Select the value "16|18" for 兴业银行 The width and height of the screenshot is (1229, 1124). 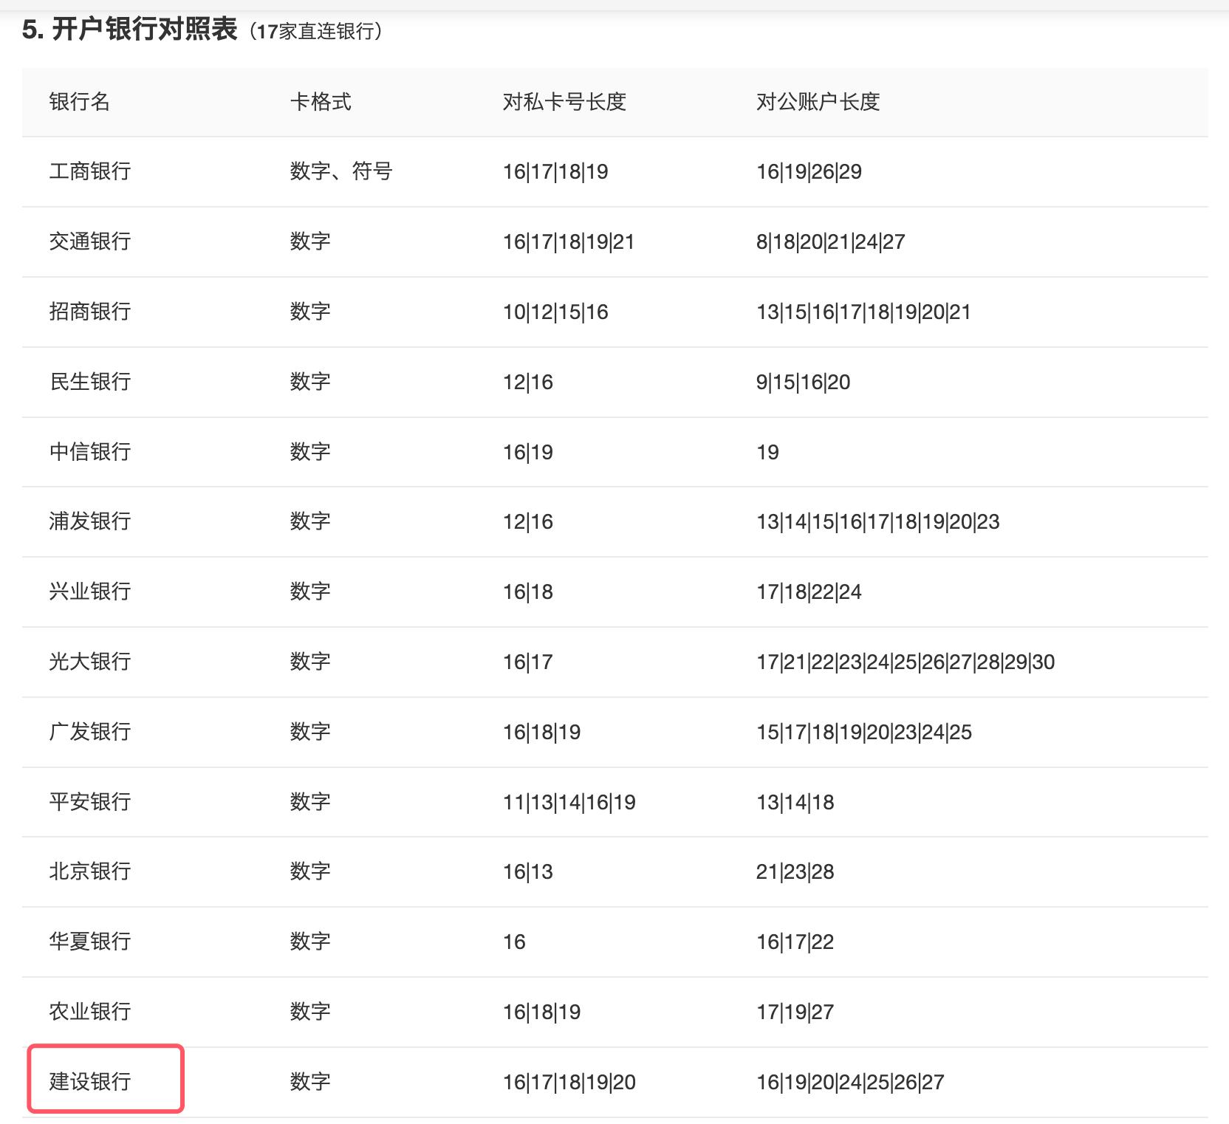tap(528, 592)
